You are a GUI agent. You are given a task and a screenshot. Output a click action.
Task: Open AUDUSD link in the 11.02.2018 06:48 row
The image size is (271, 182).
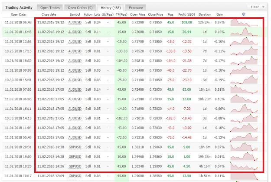pos(75,22)
